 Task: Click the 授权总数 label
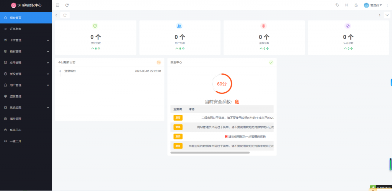95,43
